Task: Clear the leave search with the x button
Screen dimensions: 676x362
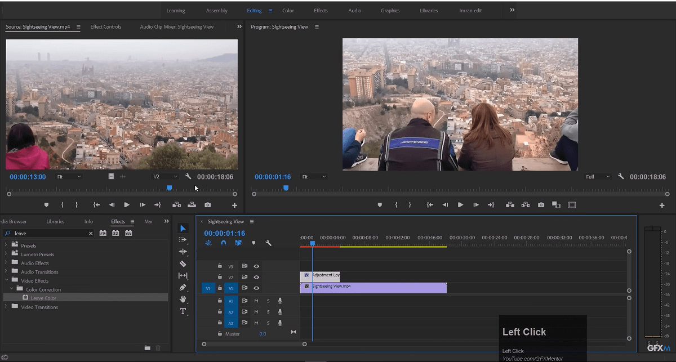Action: (x=90, y=233)
